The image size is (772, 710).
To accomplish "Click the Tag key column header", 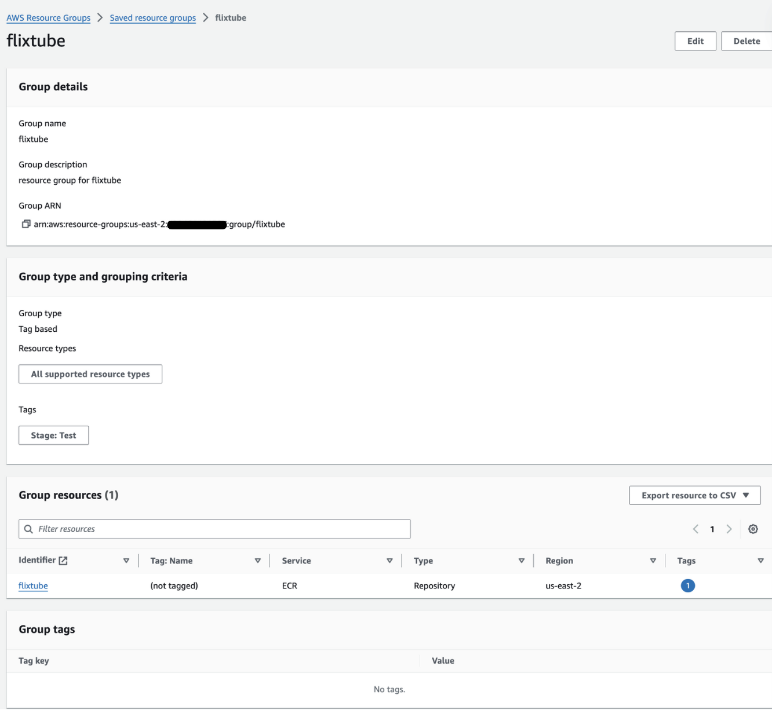I will click(34, 661).
